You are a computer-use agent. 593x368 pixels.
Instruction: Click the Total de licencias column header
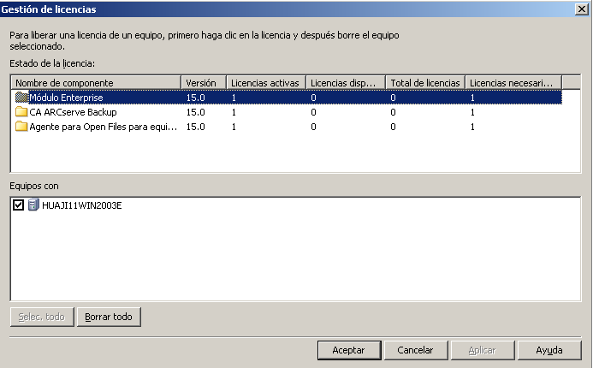(x=425, y=83)
